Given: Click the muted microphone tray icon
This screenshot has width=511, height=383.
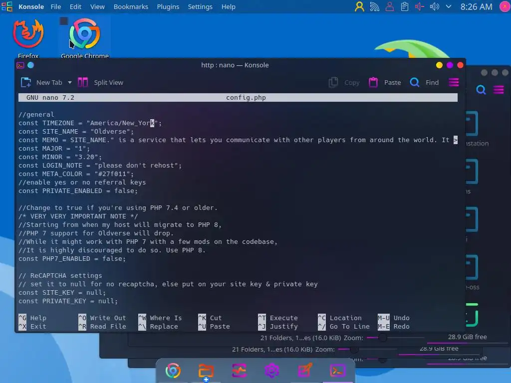Looking at the screenshot, I should (x=419, y=6).
